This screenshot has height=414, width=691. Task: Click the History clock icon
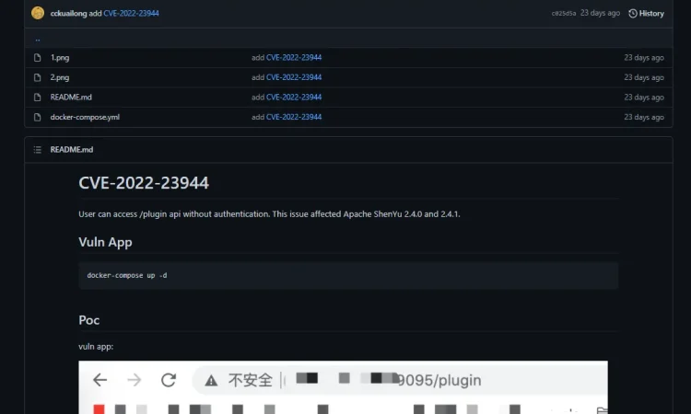tap(633, 14)
